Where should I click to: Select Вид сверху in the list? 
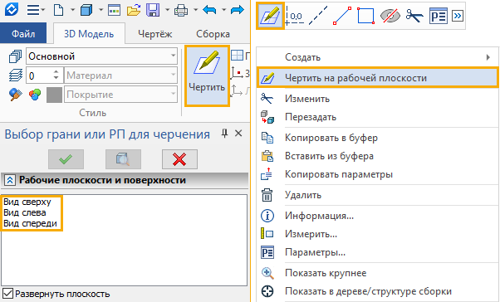point(27,202)
